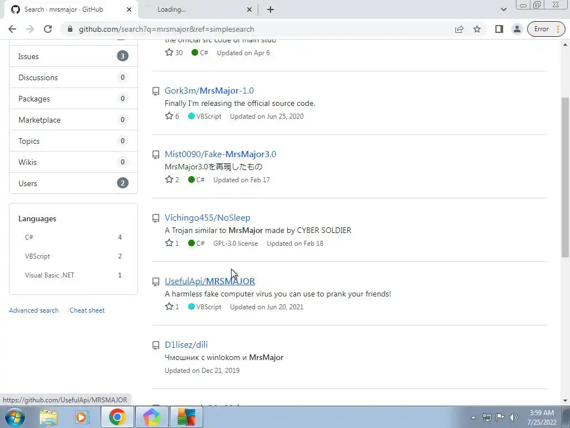Click the star icon with 30 stars
The height and width of the screenshot is (428, 570).
click(x=169, y=52)
